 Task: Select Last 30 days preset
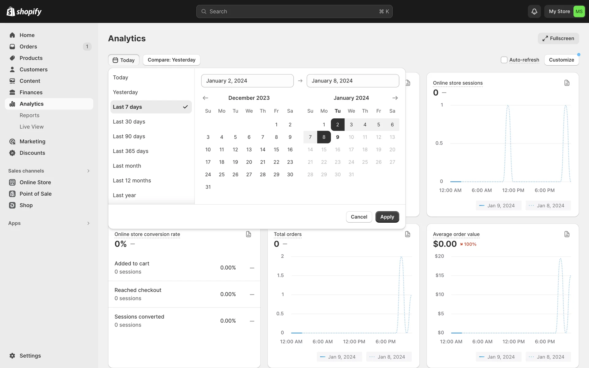(129, 122)
